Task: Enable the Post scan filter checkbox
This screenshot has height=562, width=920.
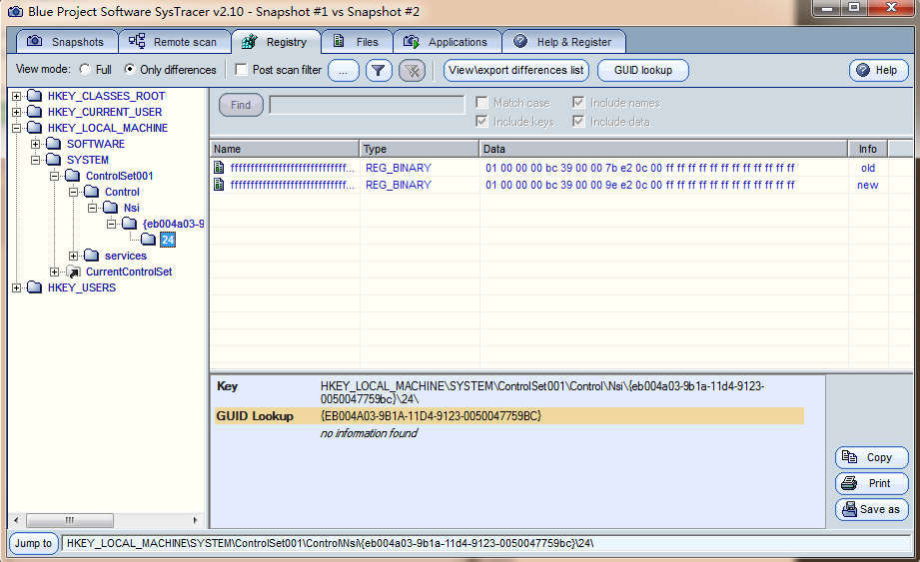Action: click(x=241, y=69)
